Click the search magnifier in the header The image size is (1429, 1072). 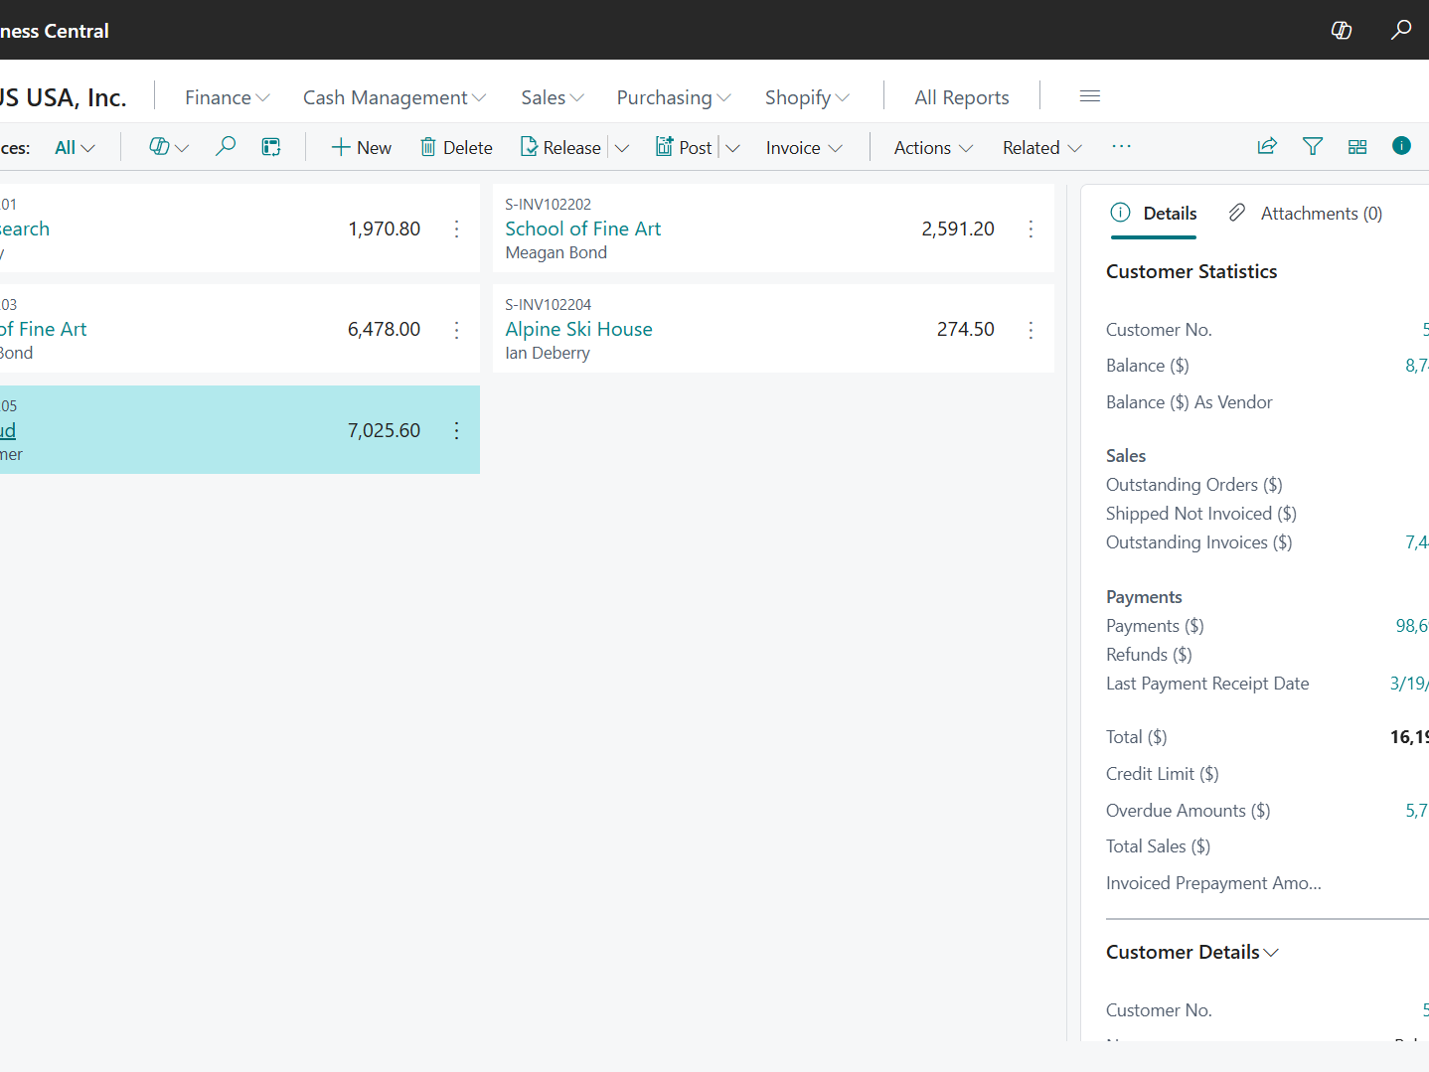point(1400,30)
